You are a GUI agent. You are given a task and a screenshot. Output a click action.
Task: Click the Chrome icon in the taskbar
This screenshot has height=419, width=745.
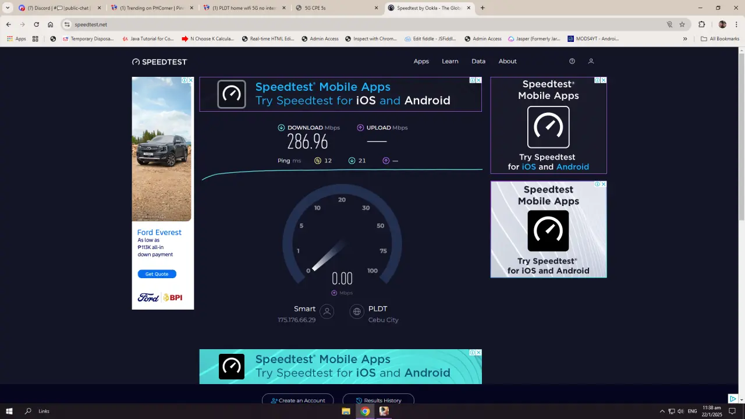(365, 411)
